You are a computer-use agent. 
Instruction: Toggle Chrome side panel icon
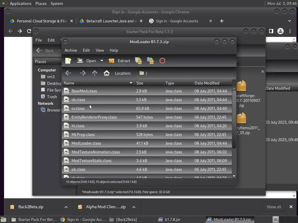coord(271,31)
